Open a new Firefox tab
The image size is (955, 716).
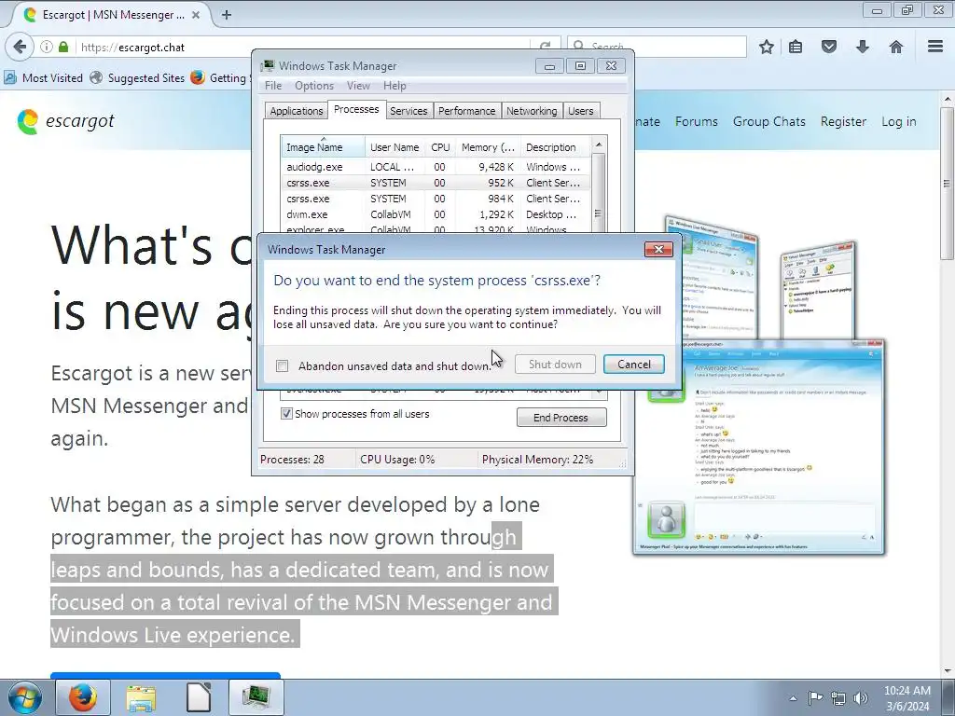(227, 15)
